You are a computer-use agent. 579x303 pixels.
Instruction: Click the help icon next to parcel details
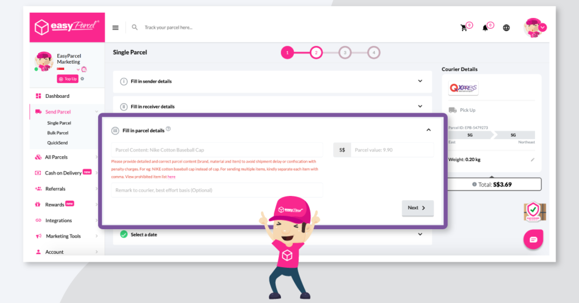click(168, 129)
